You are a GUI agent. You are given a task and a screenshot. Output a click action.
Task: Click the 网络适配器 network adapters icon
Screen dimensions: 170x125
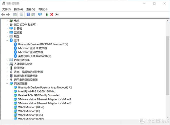coord(11,84)
